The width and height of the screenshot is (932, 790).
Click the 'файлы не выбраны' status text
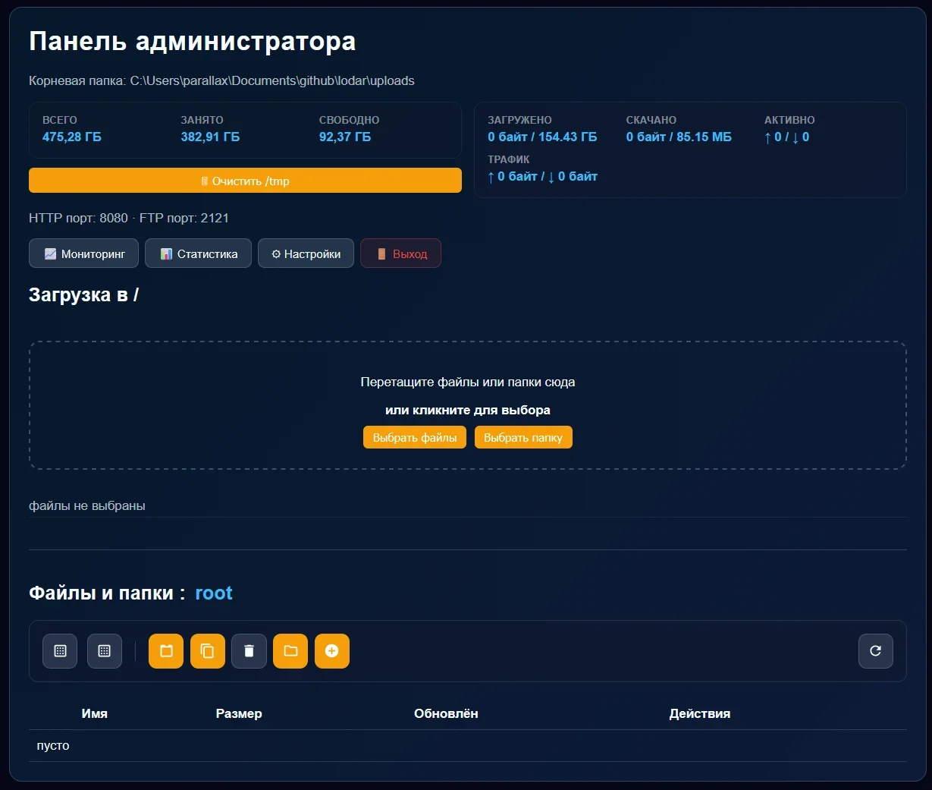pos(87,505)
